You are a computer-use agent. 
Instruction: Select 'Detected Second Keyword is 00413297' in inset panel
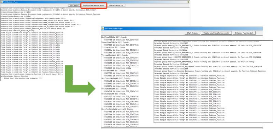pos(171,43)
